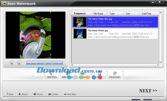Sort sequence by Size

click(123, 14)
